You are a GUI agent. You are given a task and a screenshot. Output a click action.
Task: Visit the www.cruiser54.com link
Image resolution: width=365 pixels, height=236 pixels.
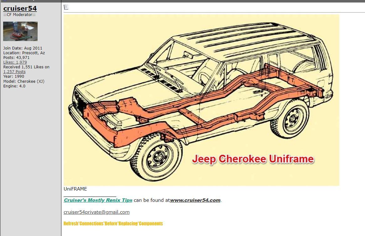(x=195, y=200)
